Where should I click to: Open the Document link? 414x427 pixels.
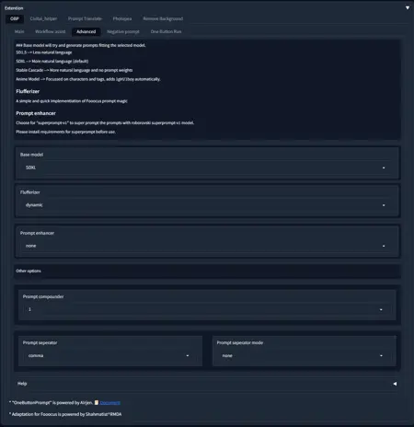click(109, 403)
